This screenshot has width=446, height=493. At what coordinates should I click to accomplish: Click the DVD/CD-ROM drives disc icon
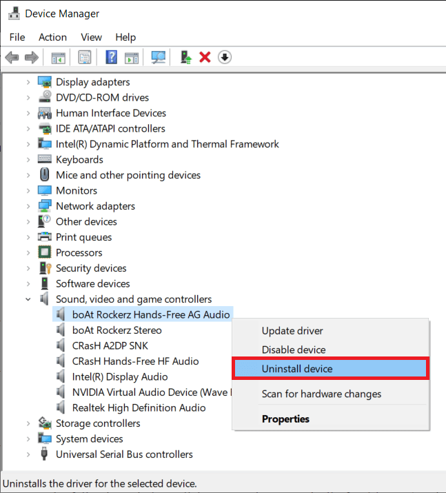pyautogui.click(x=45, y=97)
